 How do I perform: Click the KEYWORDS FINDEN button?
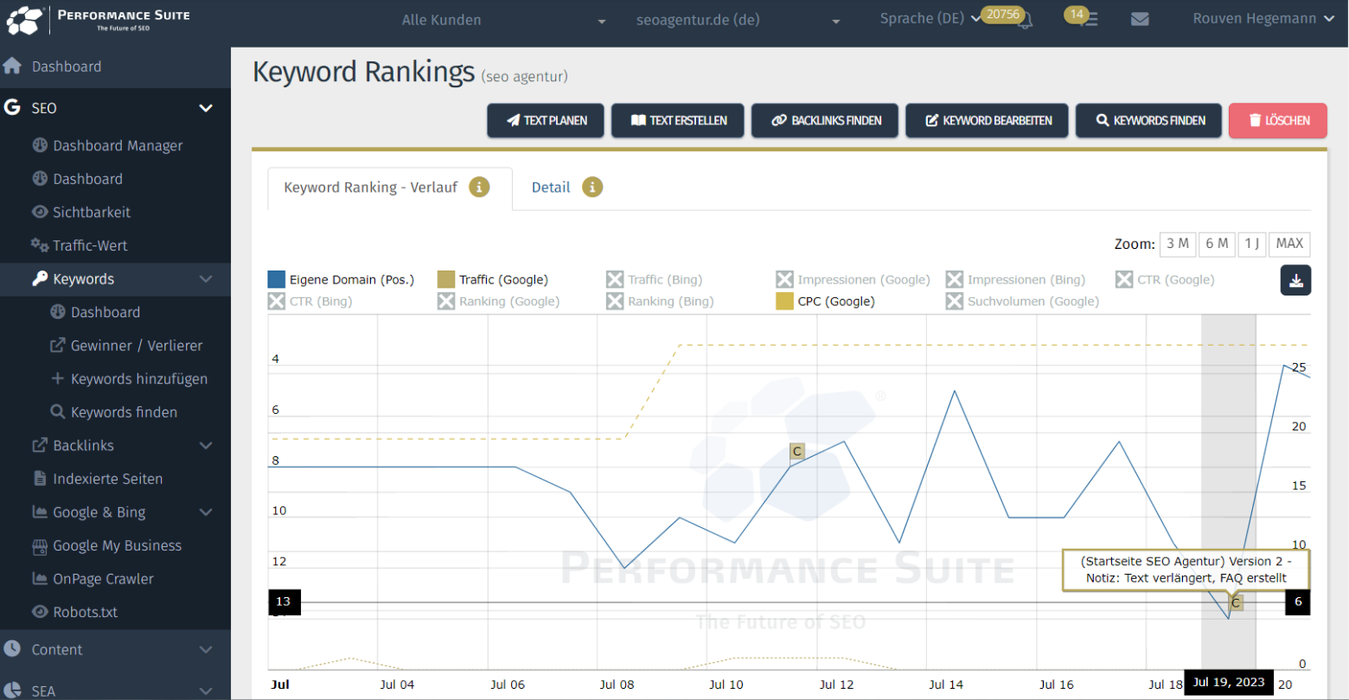click(x=1148, y=120)
